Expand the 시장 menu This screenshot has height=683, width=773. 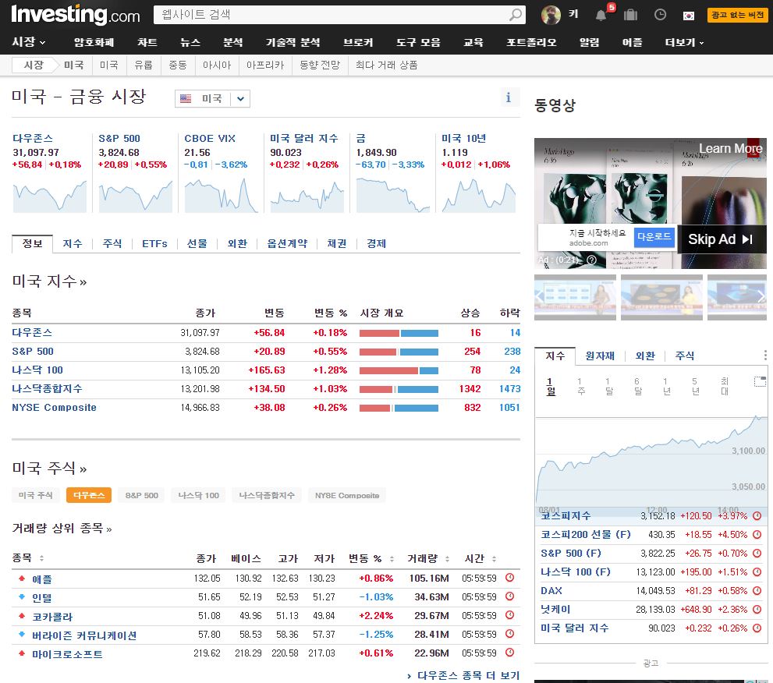tap(29, 42)
